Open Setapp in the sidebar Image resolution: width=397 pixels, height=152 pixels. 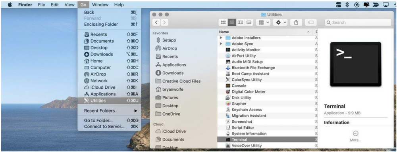click(x=166, y=40)
